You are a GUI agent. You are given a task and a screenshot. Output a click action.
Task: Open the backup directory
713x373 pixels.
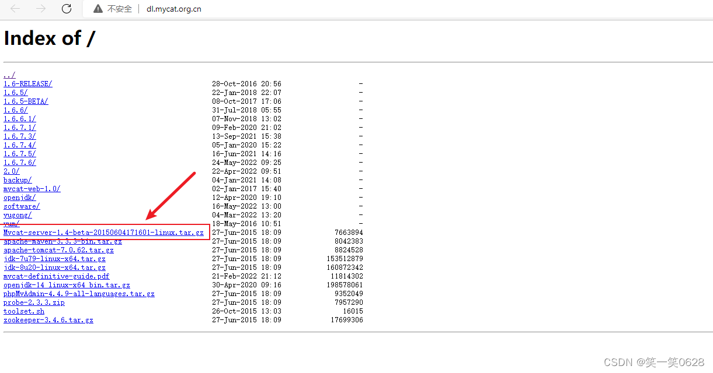pyautogui.click(x=17, y=180)
